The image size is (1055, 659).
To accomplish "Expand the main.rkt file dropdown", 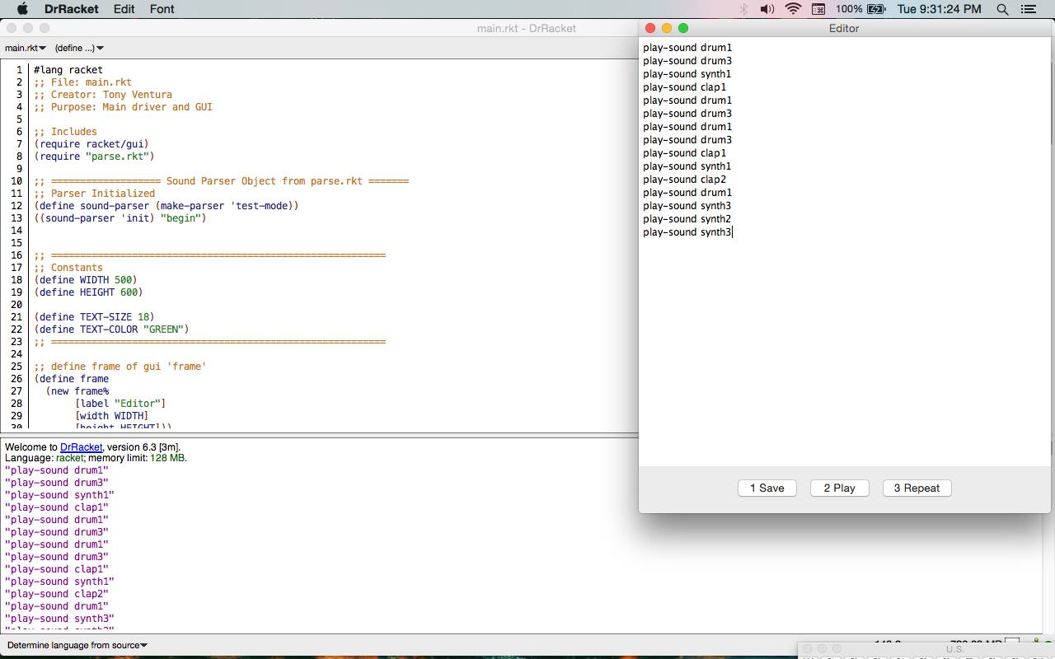I will pyautogui.click(x=26, y=49).
